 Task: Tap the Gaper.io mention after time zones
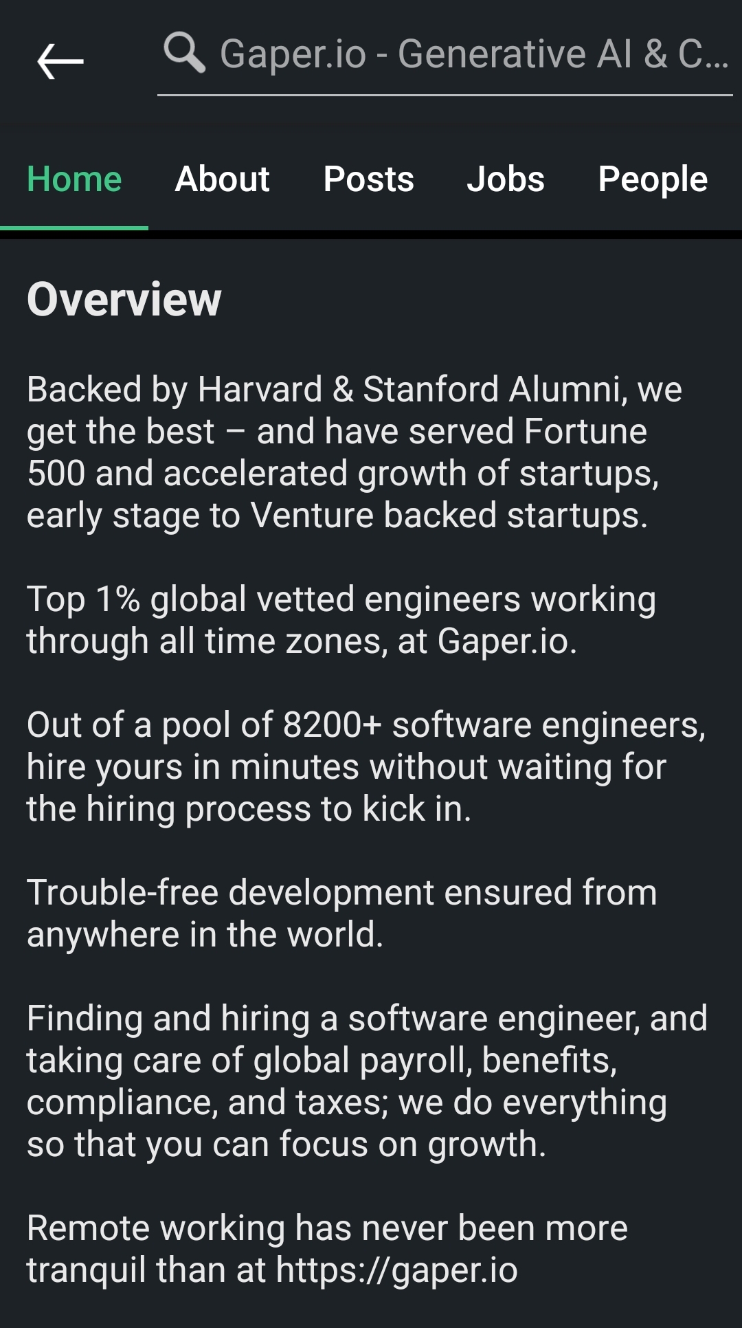click(507, 641)
